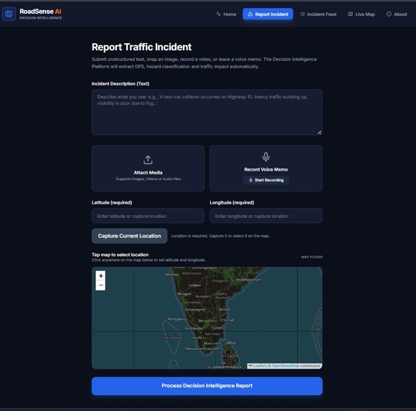Viewport: 416px width, 411px height.
Task: Select Chennai on the map
Action: pos(227,320)
